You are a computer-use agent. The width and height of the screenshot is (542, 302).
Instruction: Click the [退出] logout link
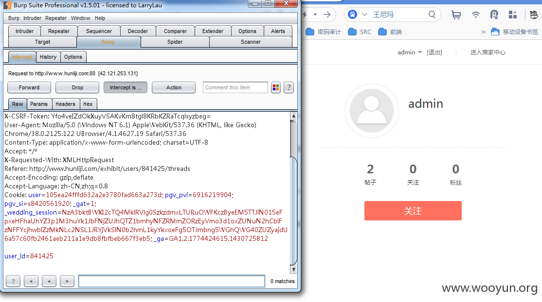[434, 52]
